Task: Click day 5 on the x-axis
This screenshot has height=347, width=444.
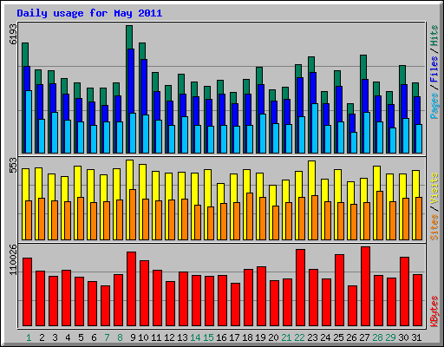Action: point(81,337)
